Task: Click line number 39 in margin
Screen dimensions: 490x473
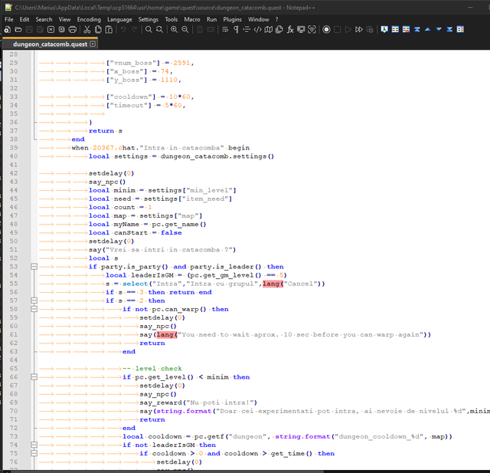Action: click(x=14, y=148)
